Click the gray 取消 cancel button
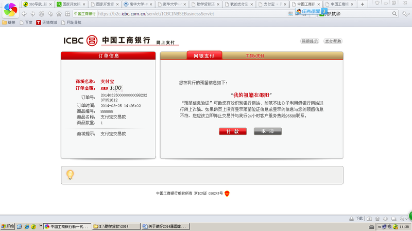 click(268, 131)
